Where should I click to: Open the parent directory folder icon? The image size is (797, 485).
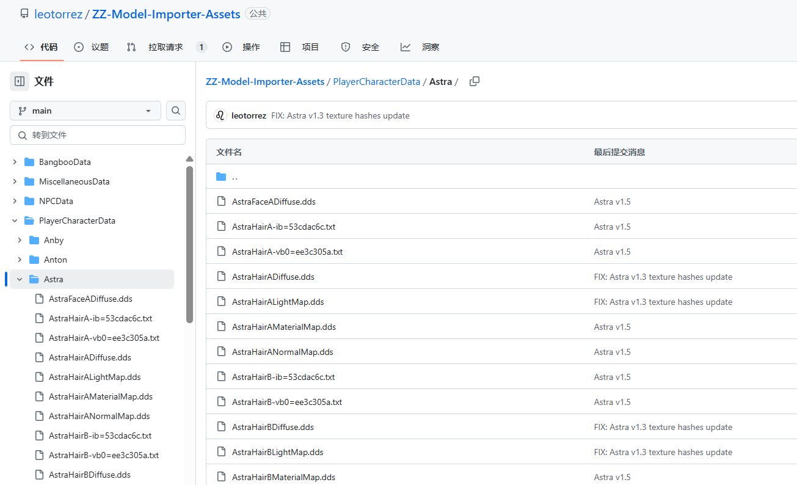(x=221, y=177)
